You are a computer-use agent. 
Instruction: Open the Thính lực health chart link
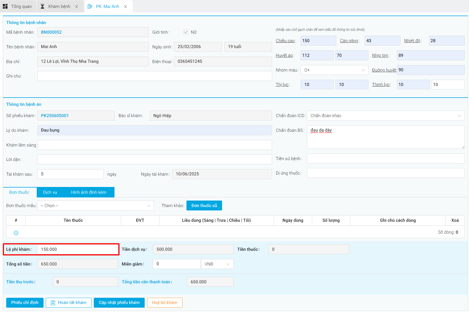pos(381,85)
